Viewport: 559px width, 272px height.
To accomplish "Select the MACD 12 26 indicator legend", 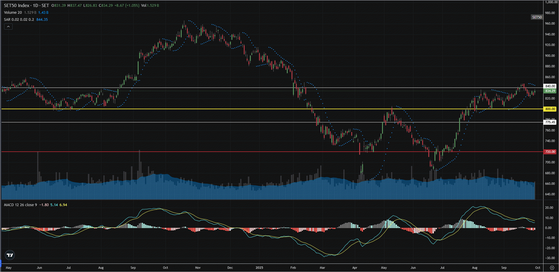I will tap(20, 205).
